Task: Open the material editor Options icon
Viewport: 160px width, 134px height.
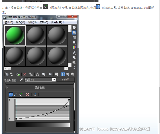Action: (x=74, y=58)
